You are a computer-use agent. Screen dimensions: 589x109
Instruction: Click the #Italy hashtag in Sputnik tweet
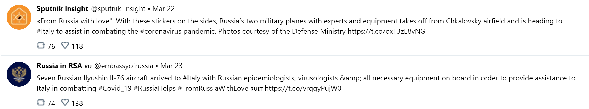[45, 31]
